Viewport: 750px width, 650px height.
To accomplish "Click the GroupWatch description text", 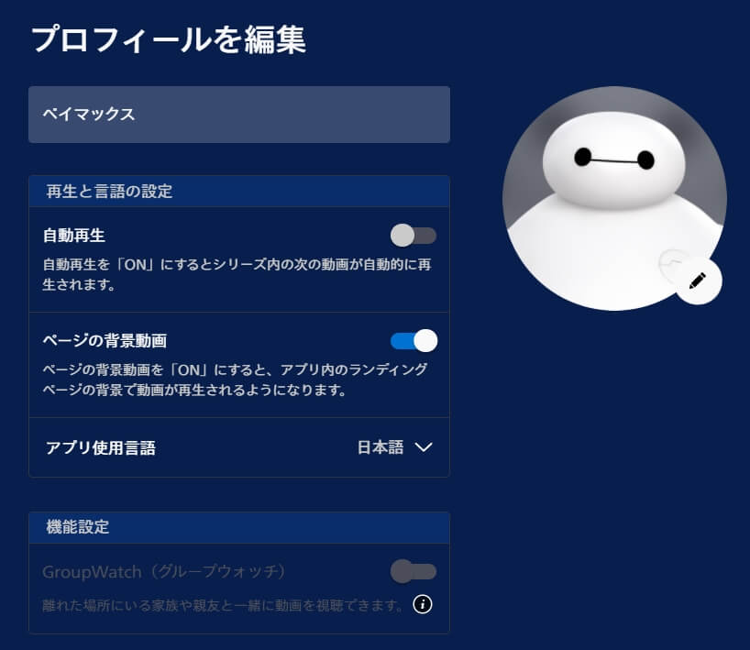I will [224, 605].
